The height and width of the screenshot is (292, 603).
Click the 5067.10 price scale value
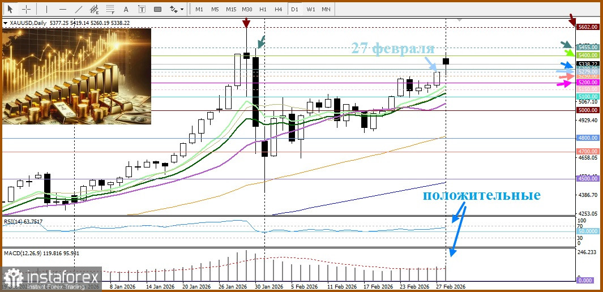587,102
